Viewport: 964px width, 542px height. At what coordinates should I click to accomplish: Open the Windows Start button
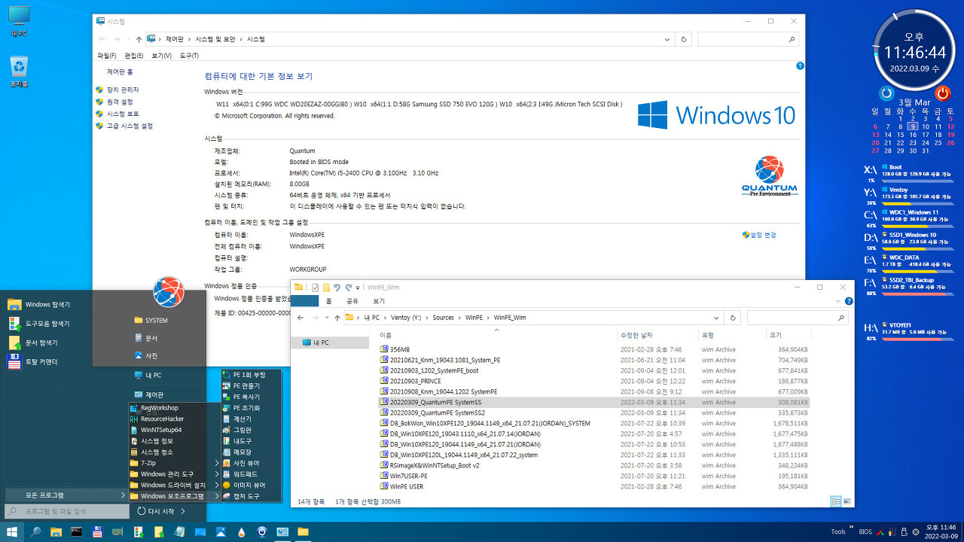[x=12, y=532]
